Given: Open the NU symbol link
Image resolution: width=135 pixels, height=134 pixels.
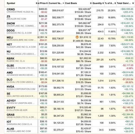Looking at the screenshot, I should [9, 51].
